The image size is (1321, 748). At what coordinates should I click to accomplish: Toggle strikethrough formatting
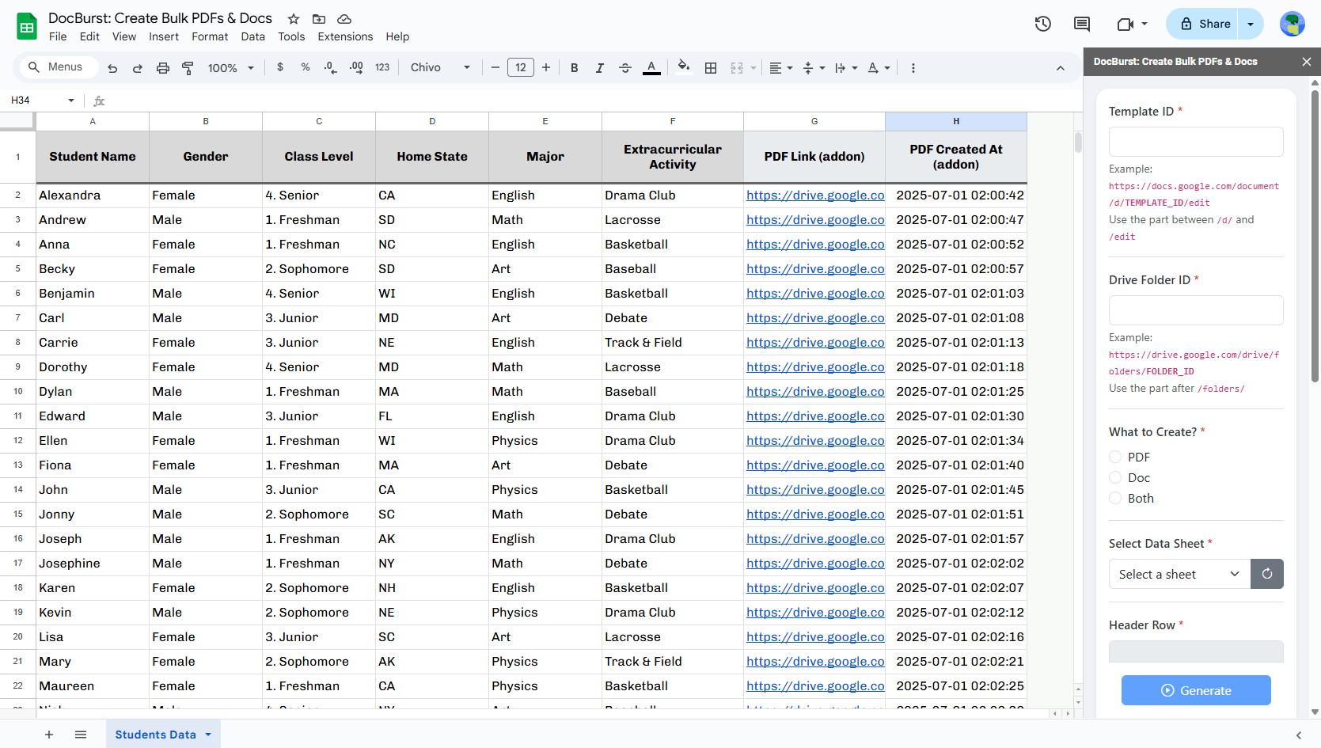(624, 68)
